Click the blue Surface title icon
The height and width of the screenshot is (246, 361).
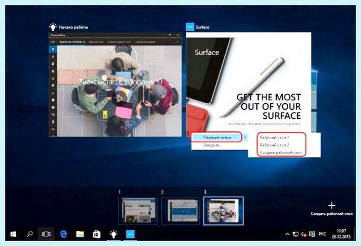[190, 27]
